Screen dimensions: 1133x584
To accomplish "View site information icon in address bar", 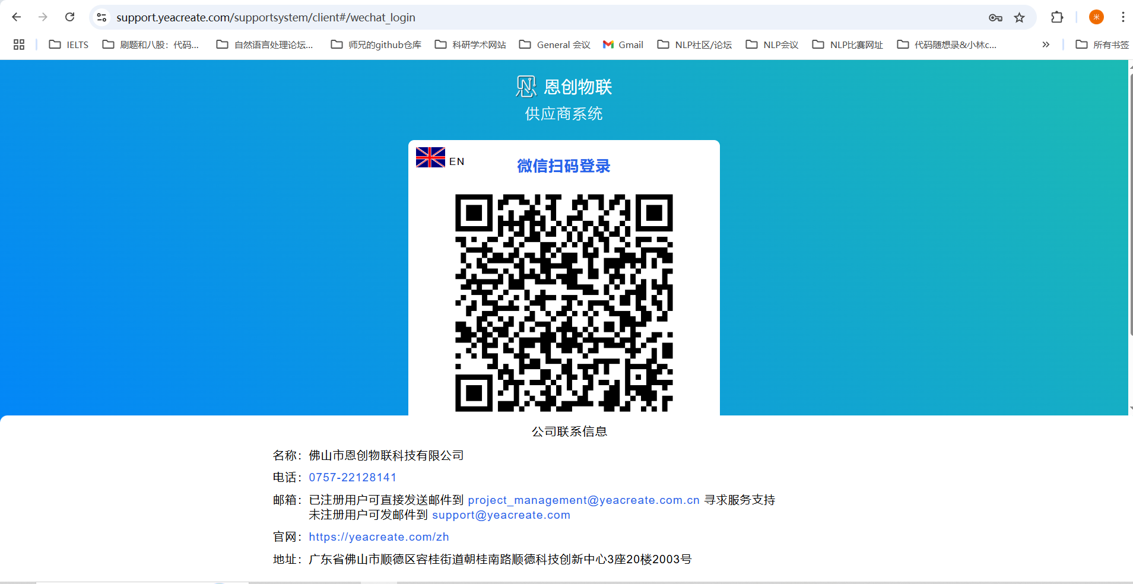I will pos(102,17).
